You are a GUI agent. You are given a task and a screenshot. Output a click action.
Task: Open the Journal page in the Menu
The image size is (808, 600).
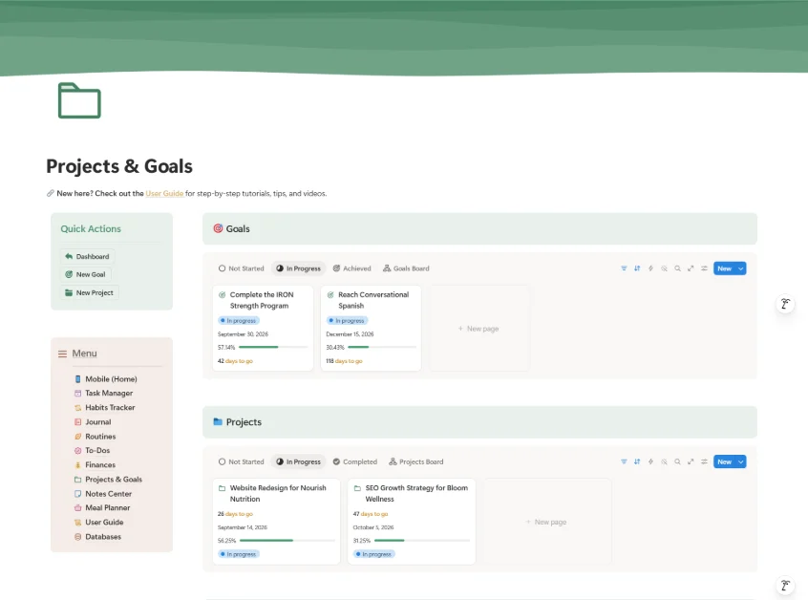tap(93, 421)
